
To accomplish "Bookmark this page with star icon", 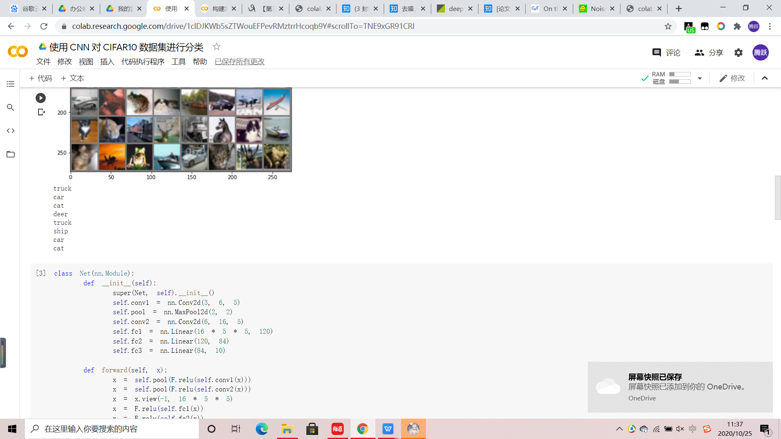I will tap(668, 26).
